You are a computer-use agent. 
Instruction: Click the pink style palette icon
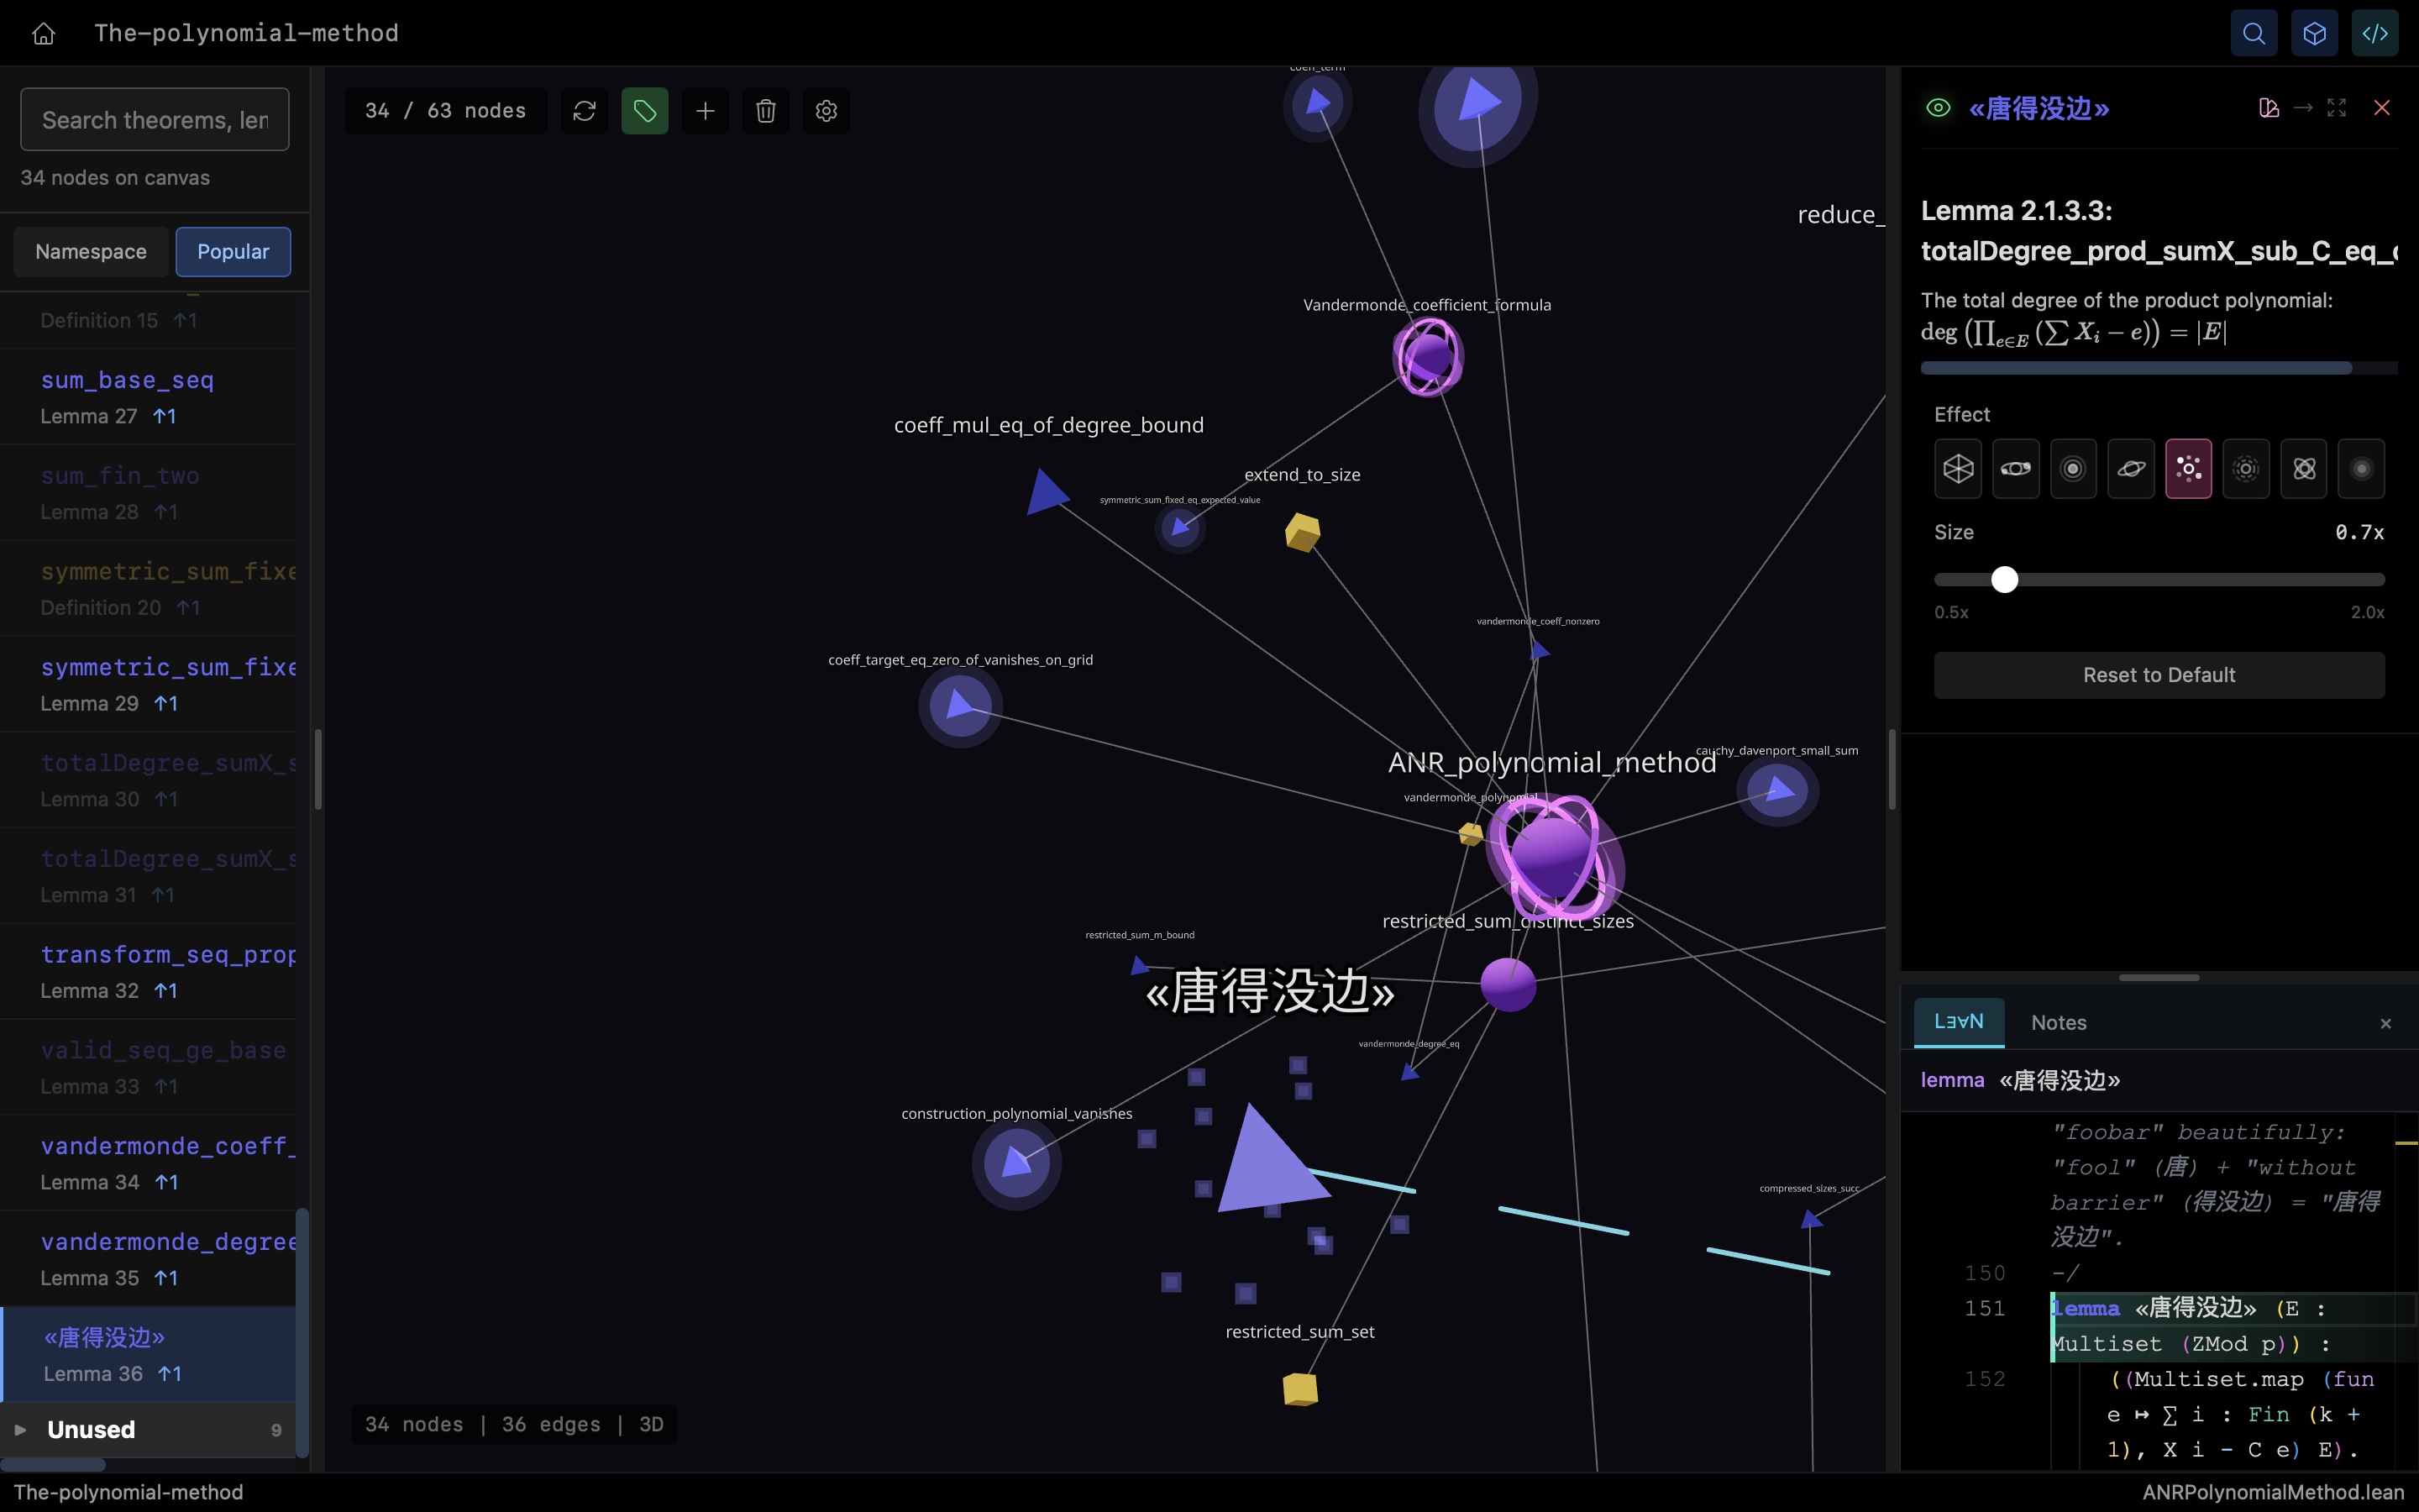[2268, 108]
